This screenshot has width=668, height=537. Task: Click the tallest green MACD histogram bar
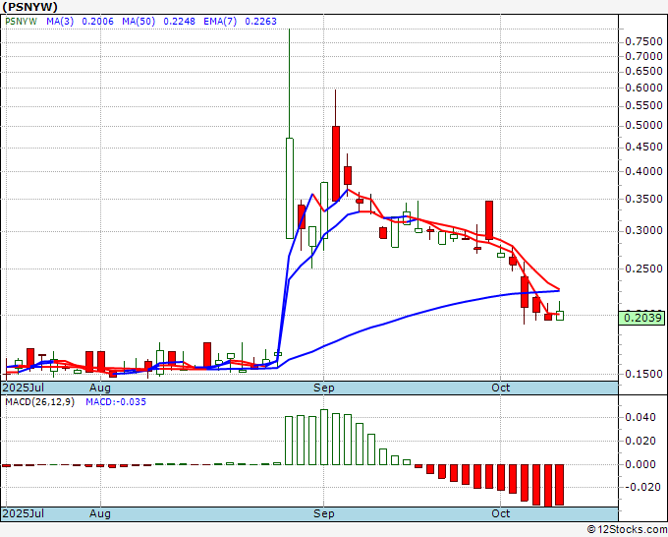(x=324, y=438)
